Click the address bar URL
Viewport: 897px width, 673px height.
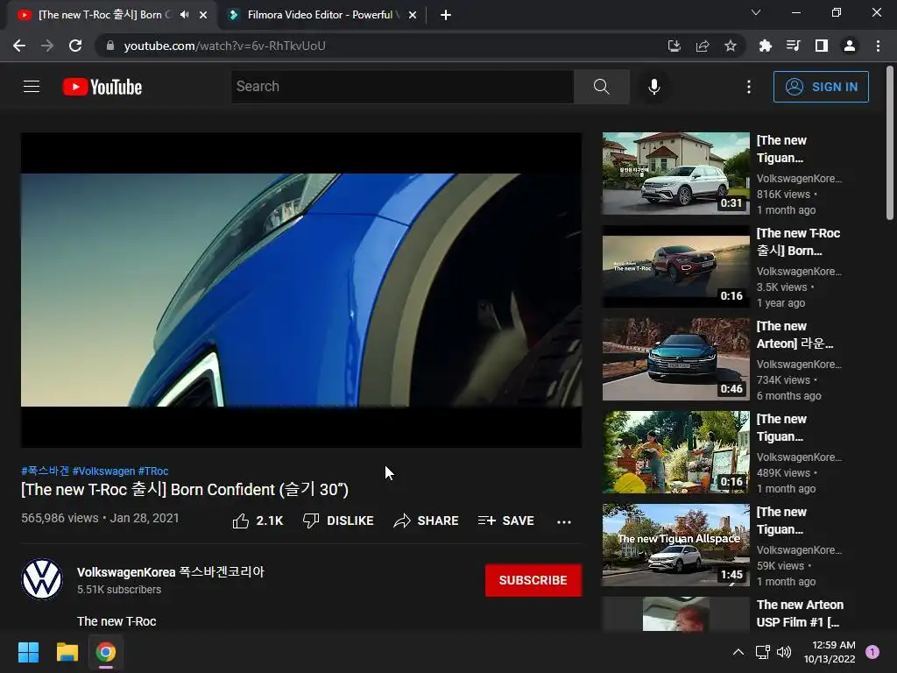pos(224,46)
